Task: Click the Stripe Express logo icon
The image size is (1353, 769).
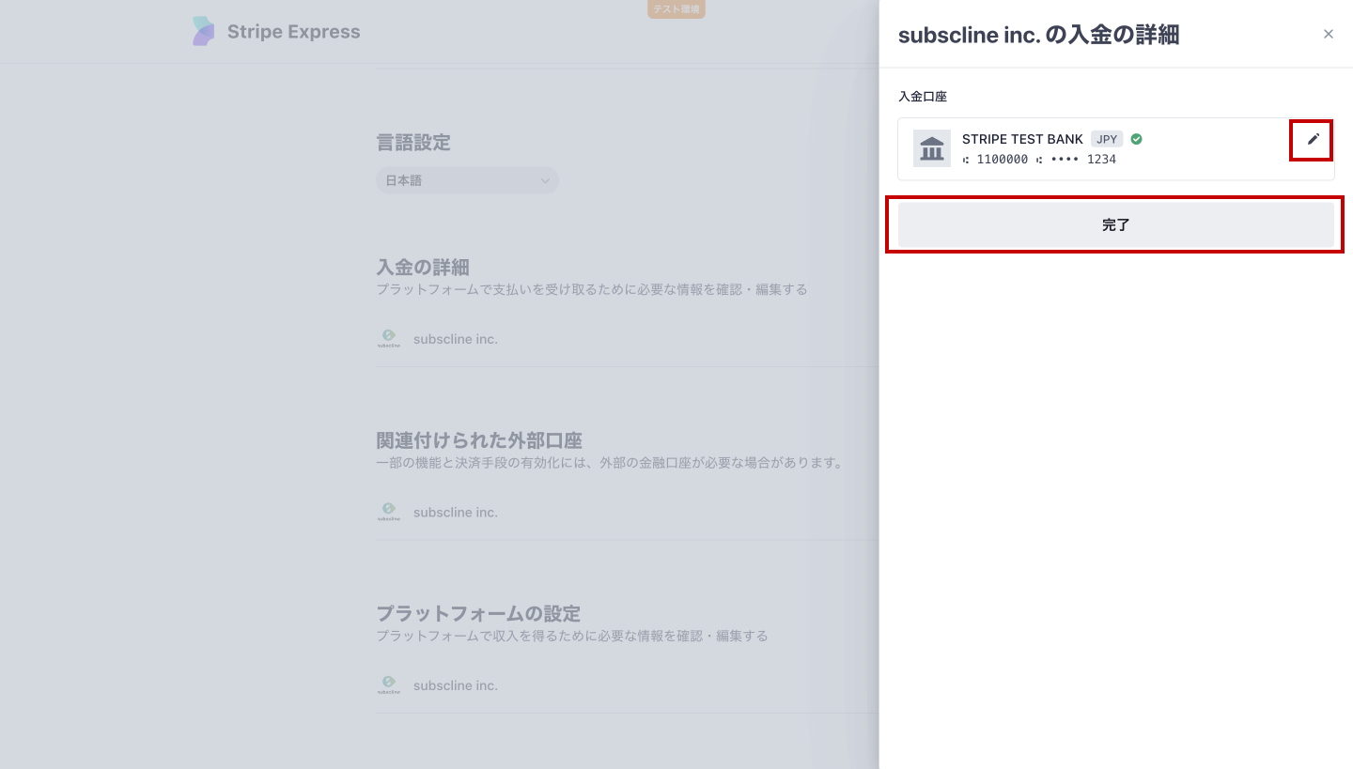Action: tap(204, 31)
